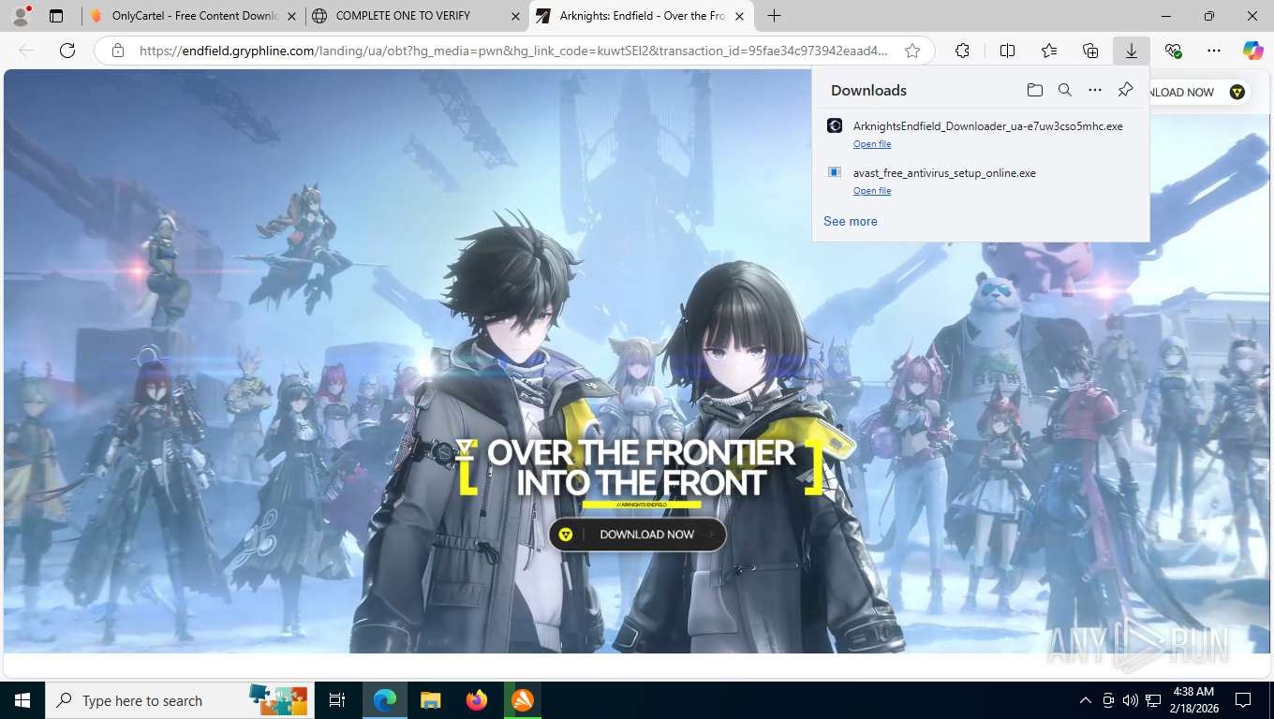
Task: Click ArknightsEndfield_Downloader exe file name
Action: [988, 126]
